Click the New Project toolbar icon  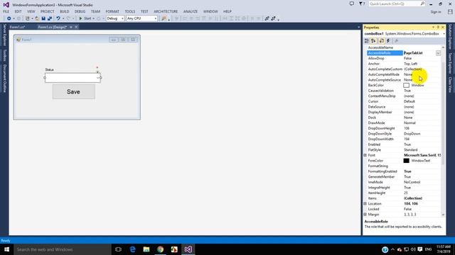(x=27, y=18)
